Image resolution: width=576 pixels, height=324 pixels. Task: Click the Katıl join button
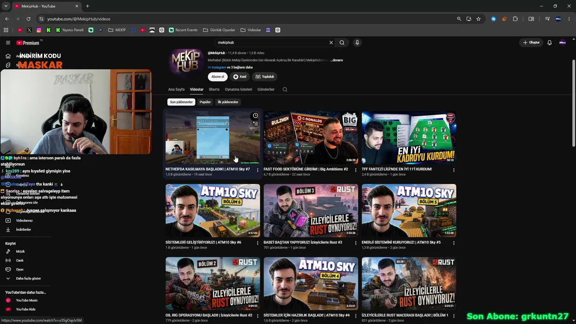tap(240, 77)
